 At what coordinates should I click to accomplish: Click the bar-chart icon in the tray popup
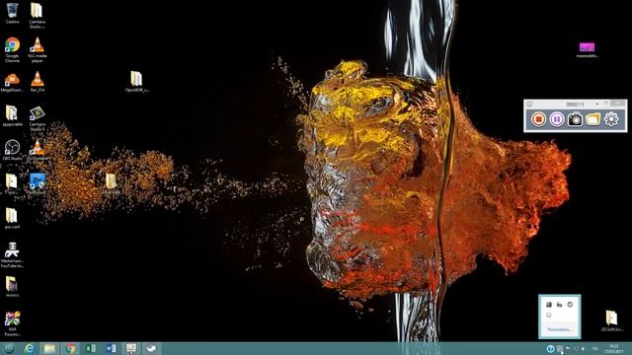pos(559,305)
